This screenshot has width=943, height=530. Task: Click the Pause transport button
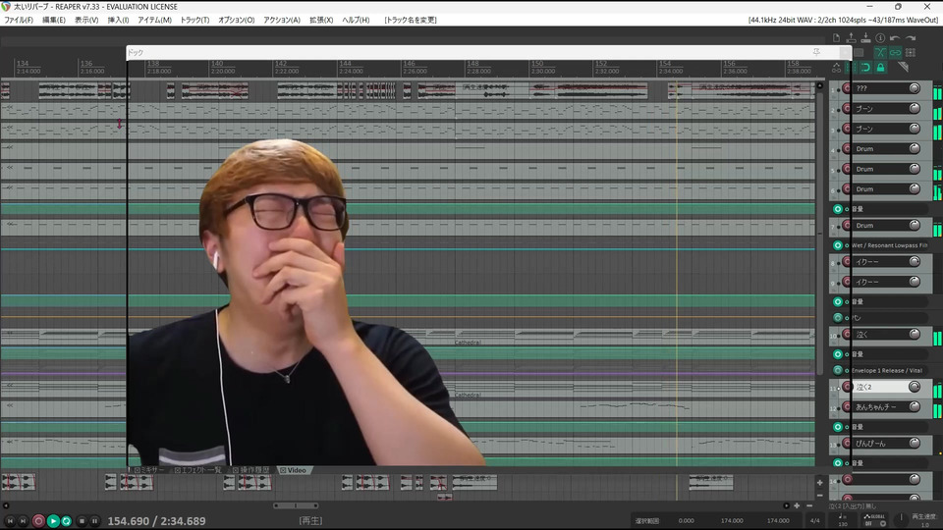[94, 521]
